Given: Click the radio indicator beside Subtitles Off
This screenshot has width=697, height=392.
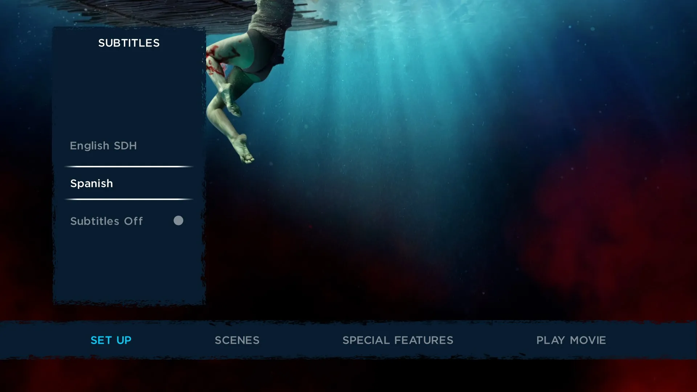Looking at the screenshot, I should point(178,221).
